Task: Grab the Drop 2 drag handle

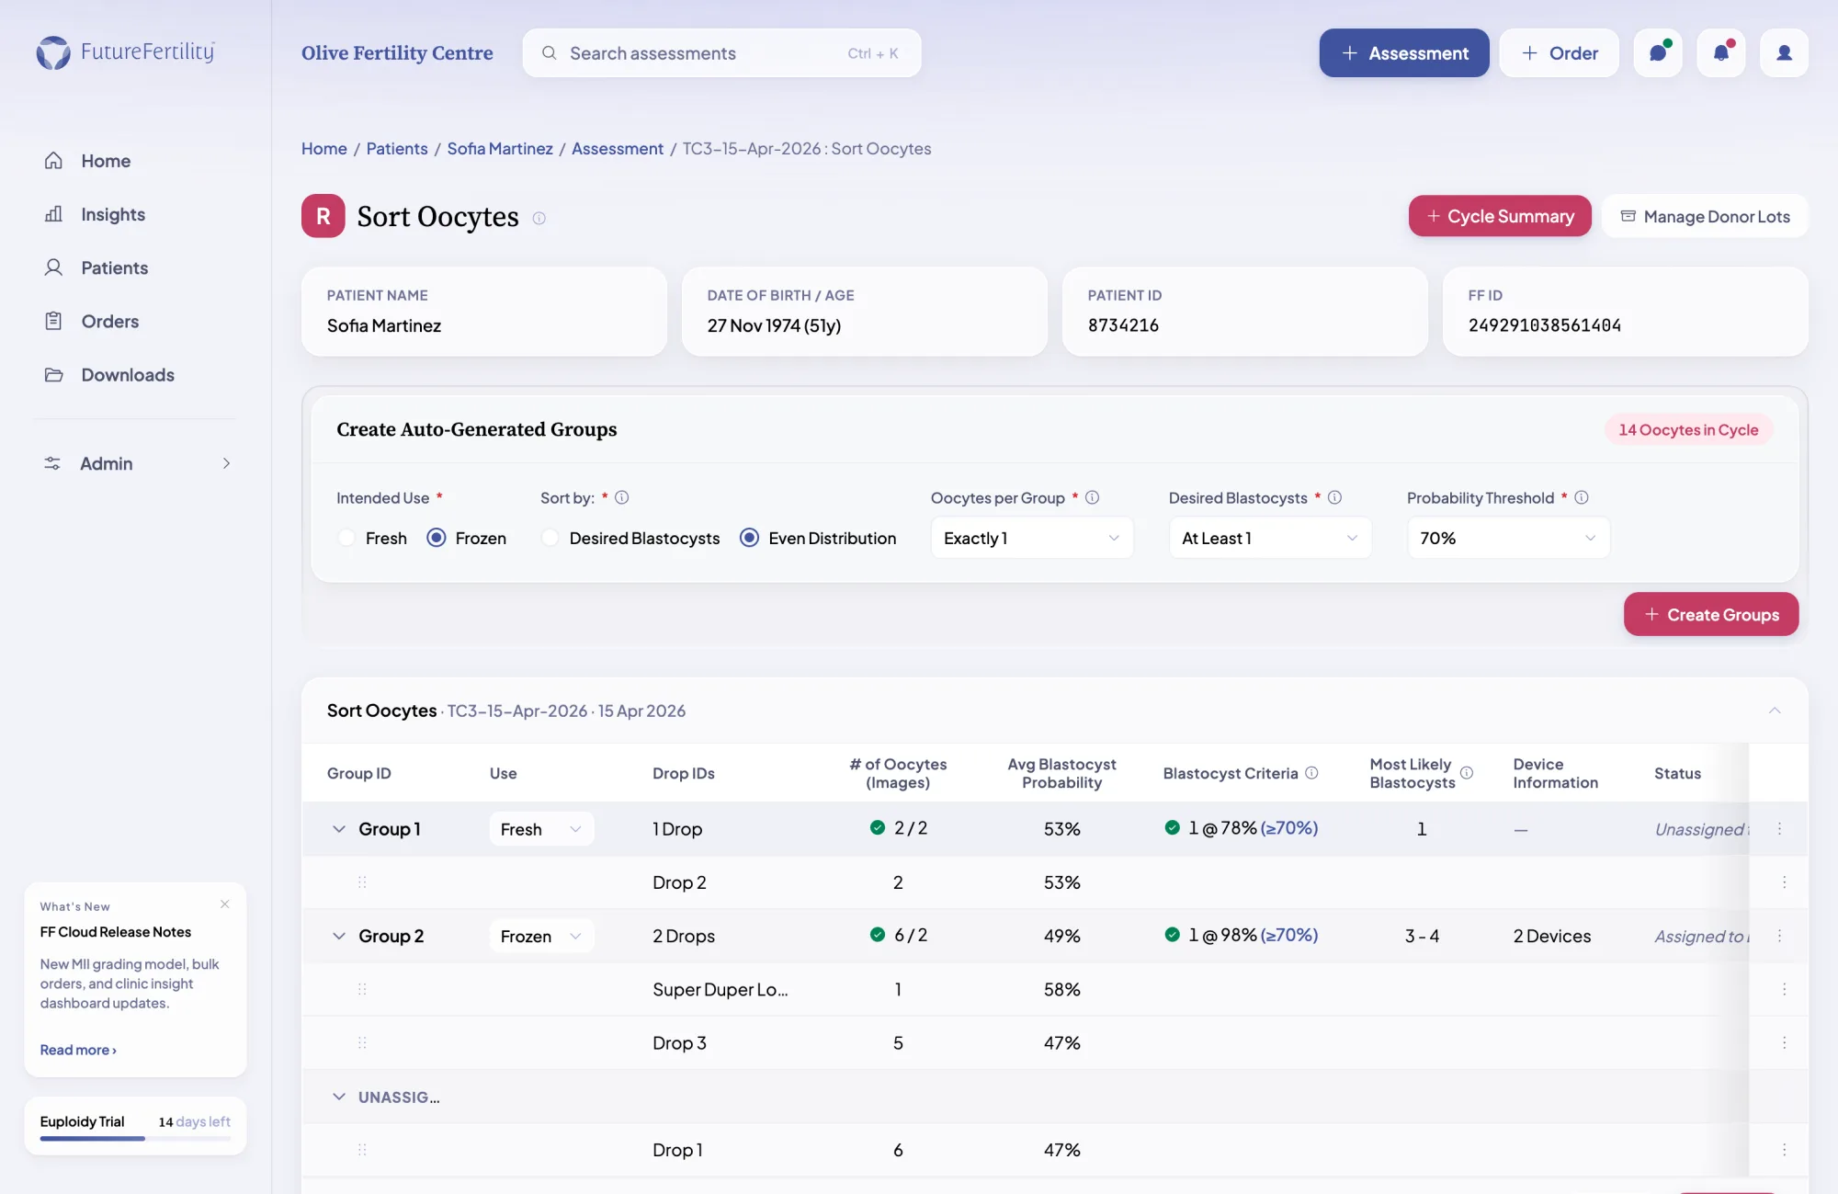Action: tap(362, 882)
